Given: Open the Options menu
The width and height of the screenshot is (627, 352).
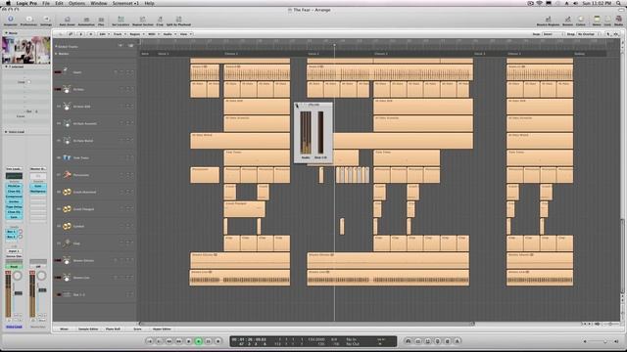Looking at the screenshot, I should pyautogui.click(x=76, y=3).
